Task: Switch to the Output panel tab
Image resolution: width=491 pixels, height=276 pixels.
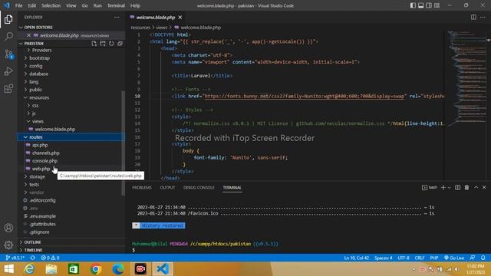Action: [x=167, y=187]
